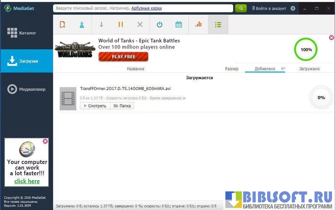The image size is (335, 210).
Task: Click the green search button
Action: pyautogui.click(x=241, y=8)
